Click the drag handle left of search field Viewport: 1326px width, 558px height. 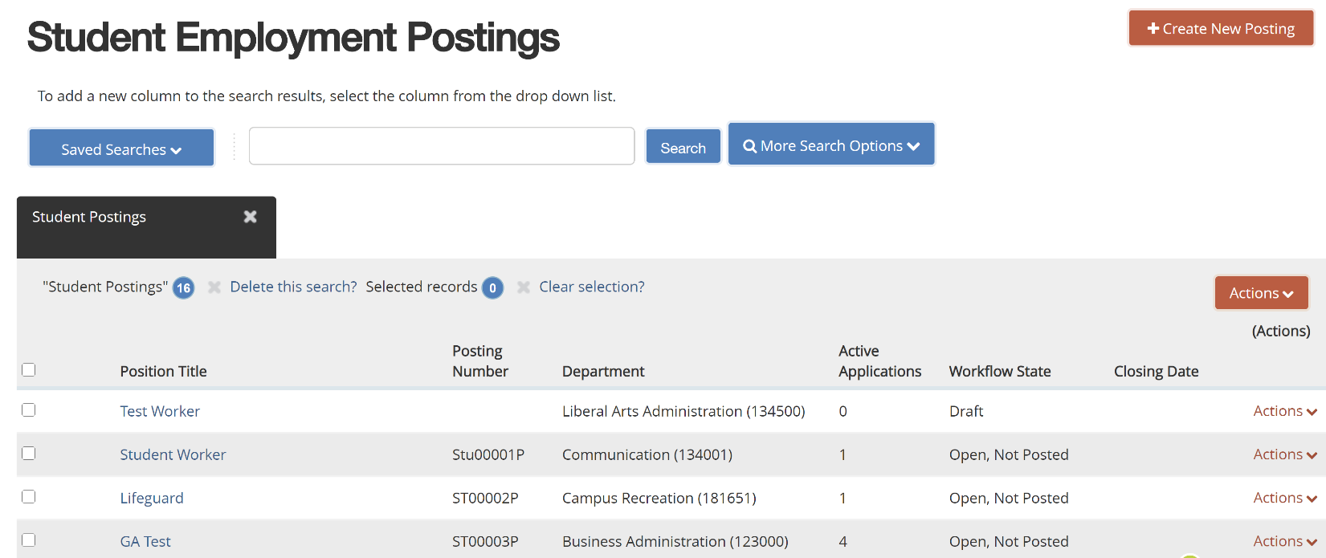[235, 147]
